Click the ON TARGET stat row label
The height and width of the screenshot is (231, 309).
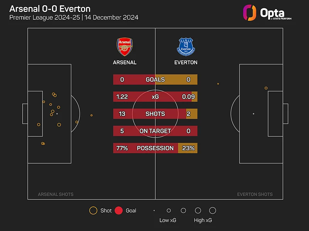155,131
